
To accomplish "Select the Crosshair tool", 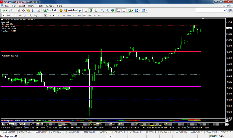I will pos(9,15).
